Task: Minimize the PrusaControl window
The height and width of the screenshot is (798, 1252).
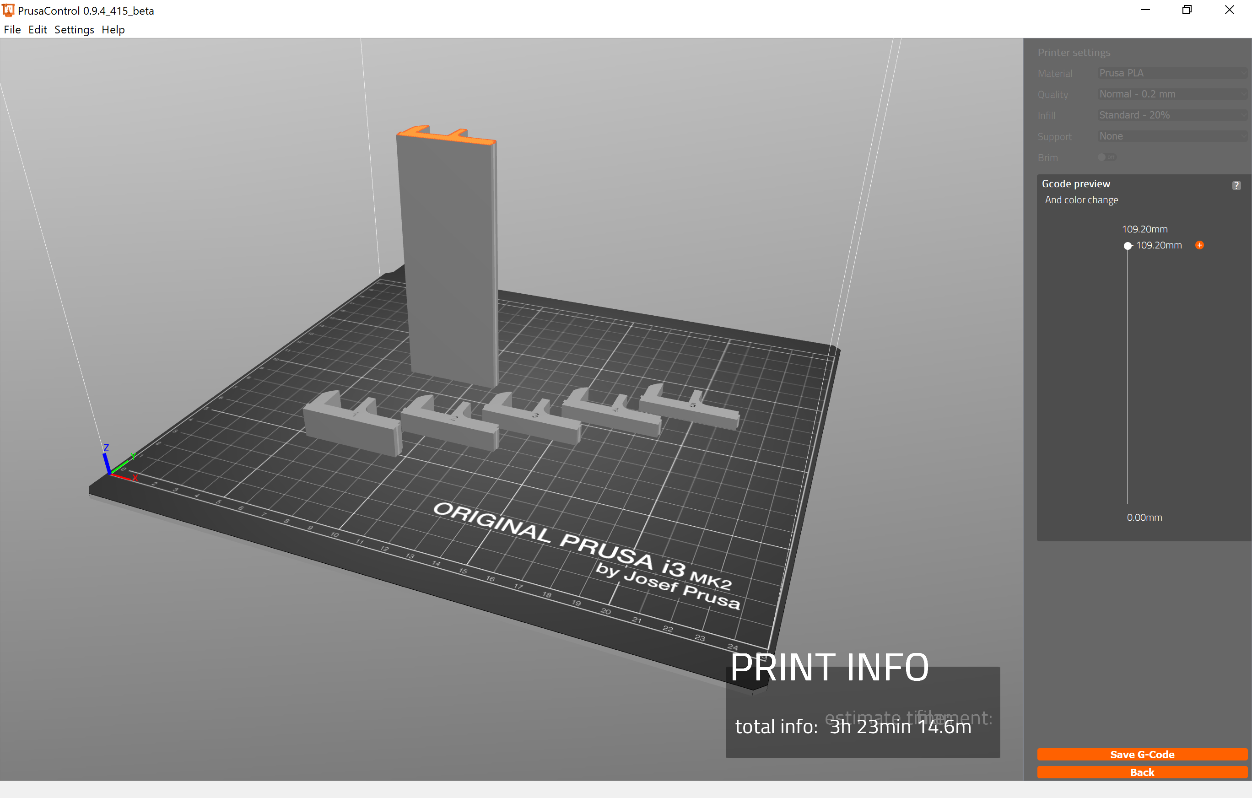Action: pos(1145,10)
